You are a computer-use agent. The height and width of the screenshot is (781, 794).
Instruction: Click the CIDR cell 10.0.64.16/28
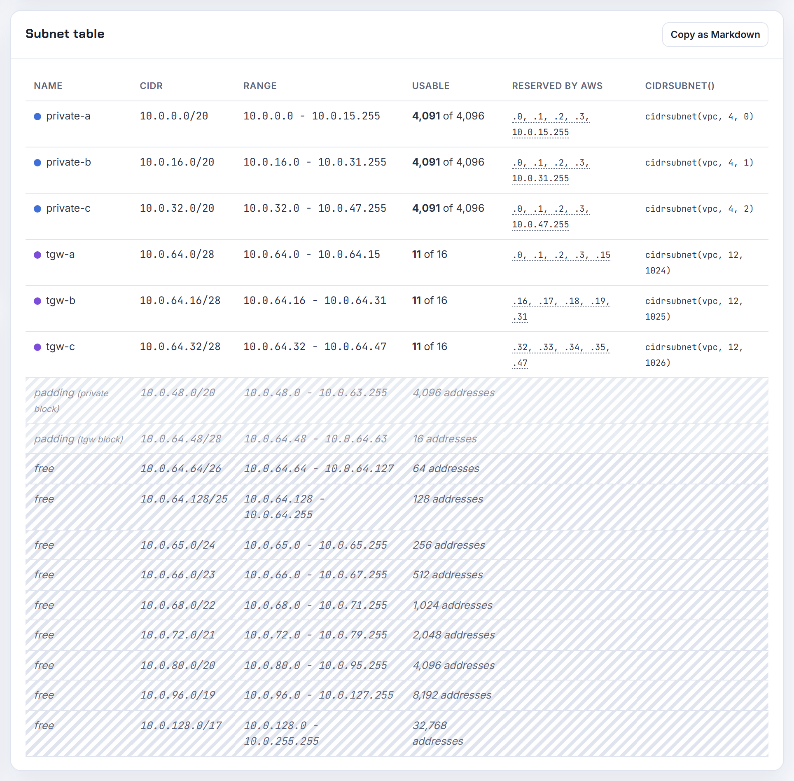pos(180,301)
